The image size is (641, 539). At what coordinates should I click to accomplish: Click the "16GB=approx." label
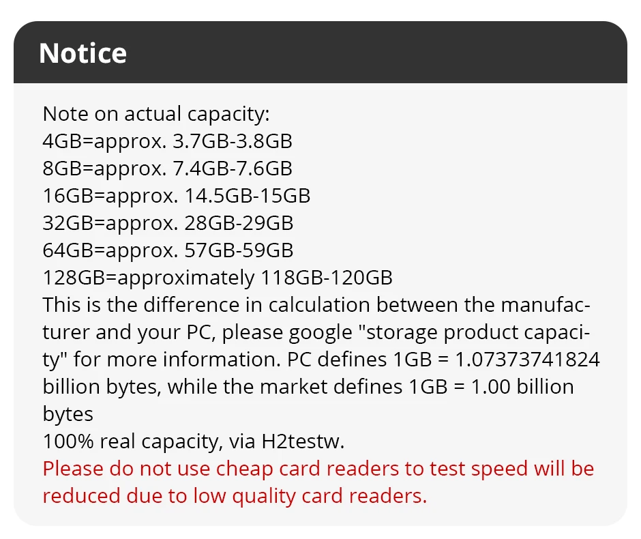[110, 196]
